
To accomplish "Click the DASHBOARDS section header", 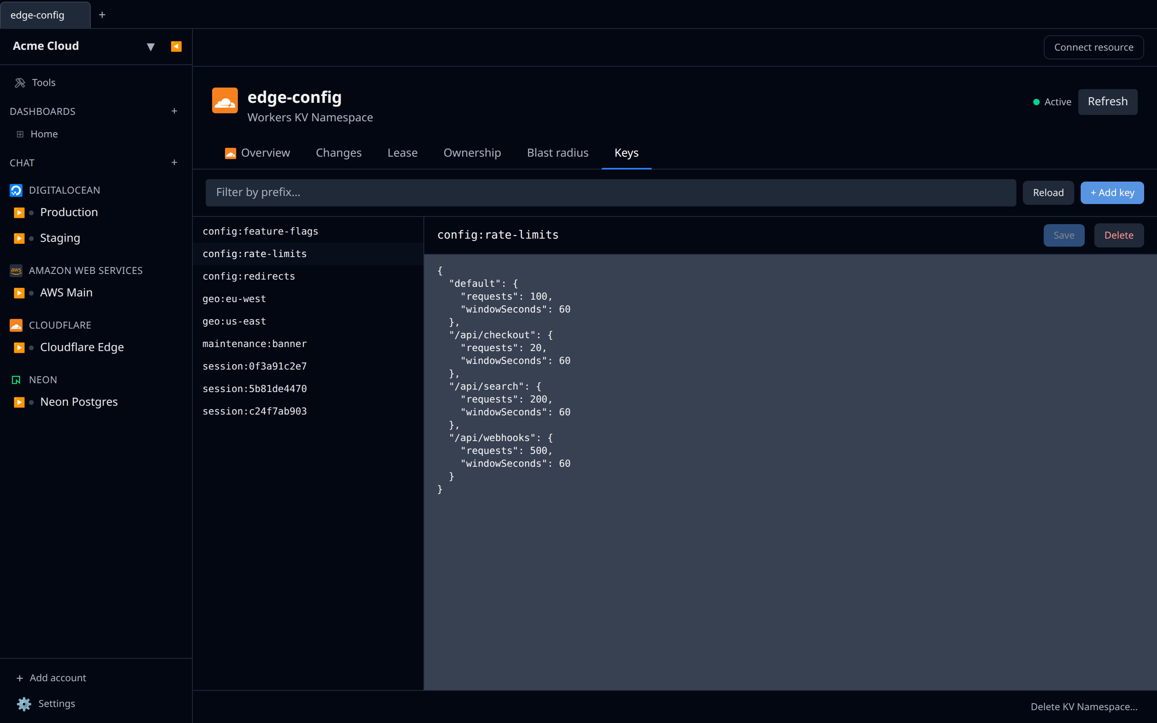I will [x=43, y=111].
